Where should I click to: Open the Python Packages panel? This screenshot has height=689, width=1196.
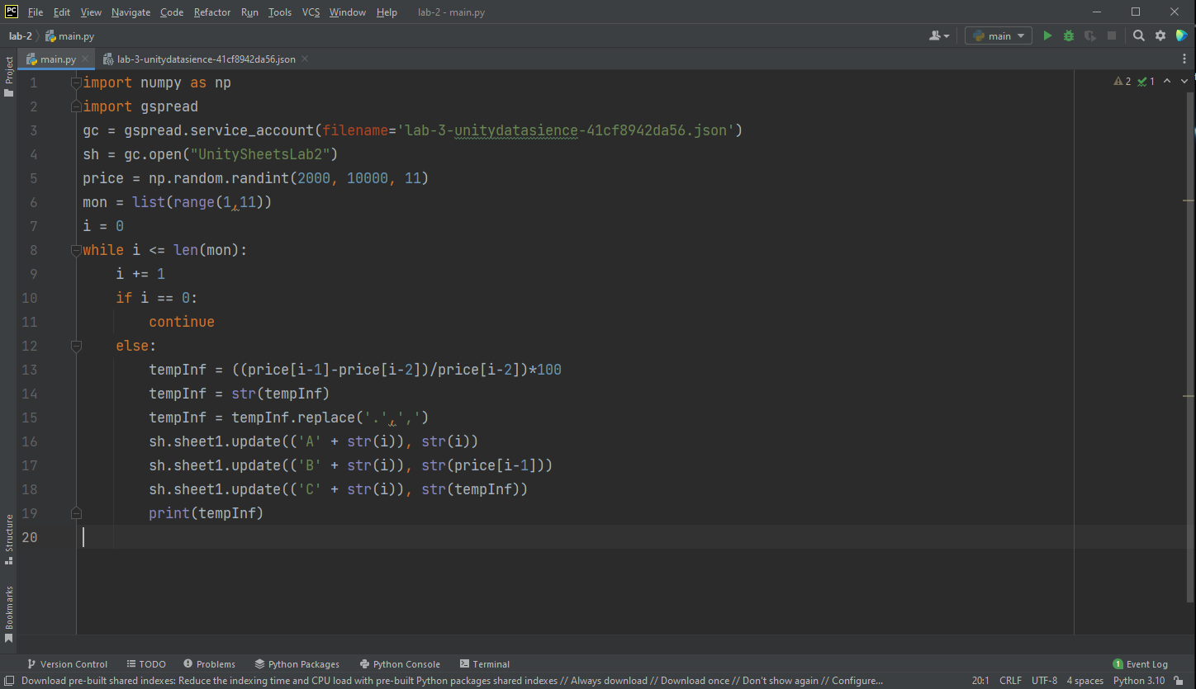pos(297,663)
